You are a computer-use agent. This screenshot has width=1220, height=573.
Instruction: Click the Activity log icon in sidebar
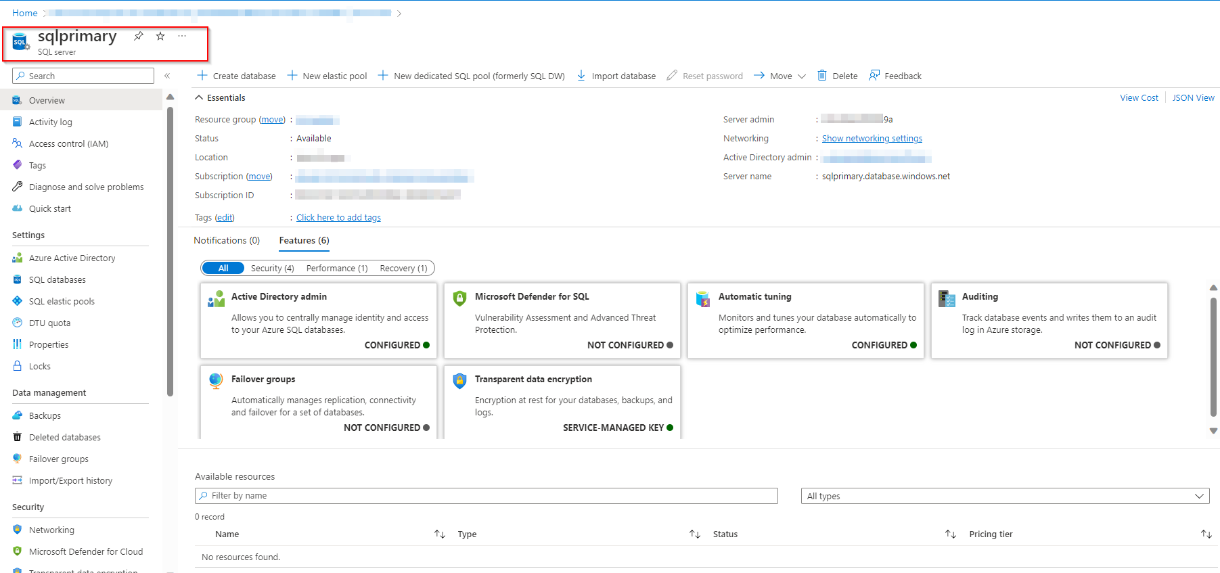(x=18, y=122)
